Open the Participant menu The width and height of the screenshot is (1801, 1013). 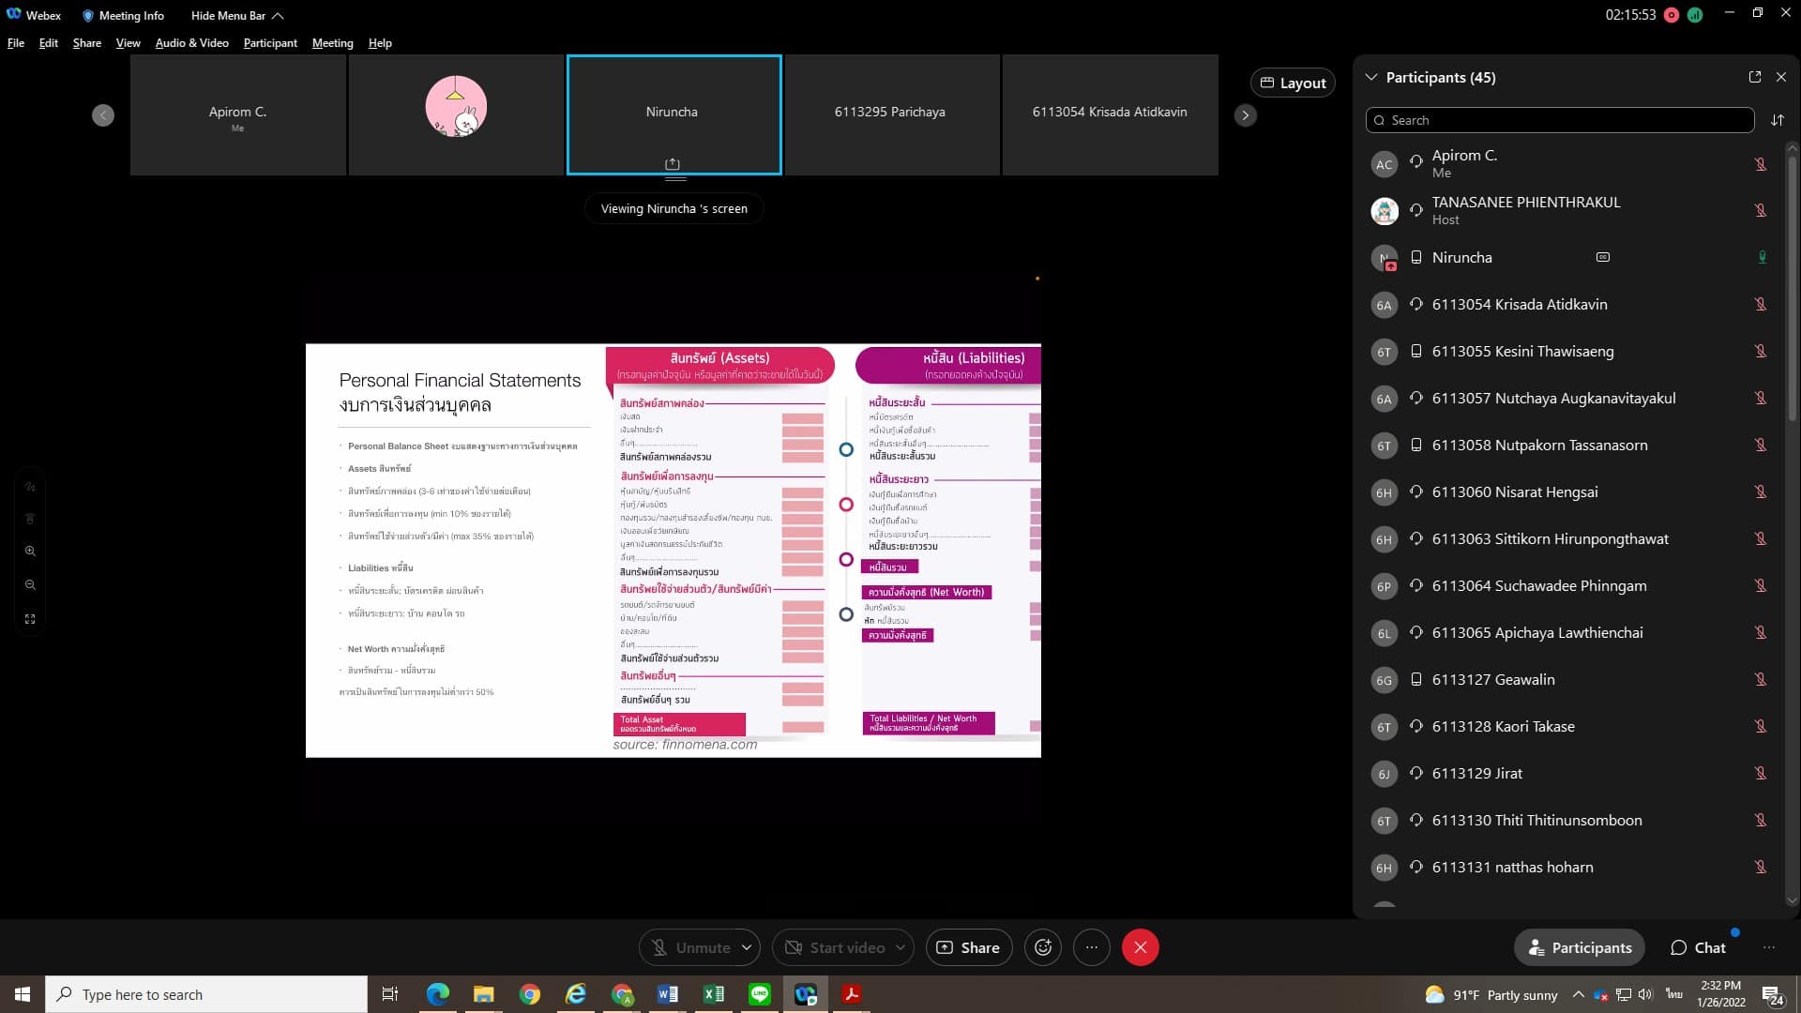coord(270,43)
